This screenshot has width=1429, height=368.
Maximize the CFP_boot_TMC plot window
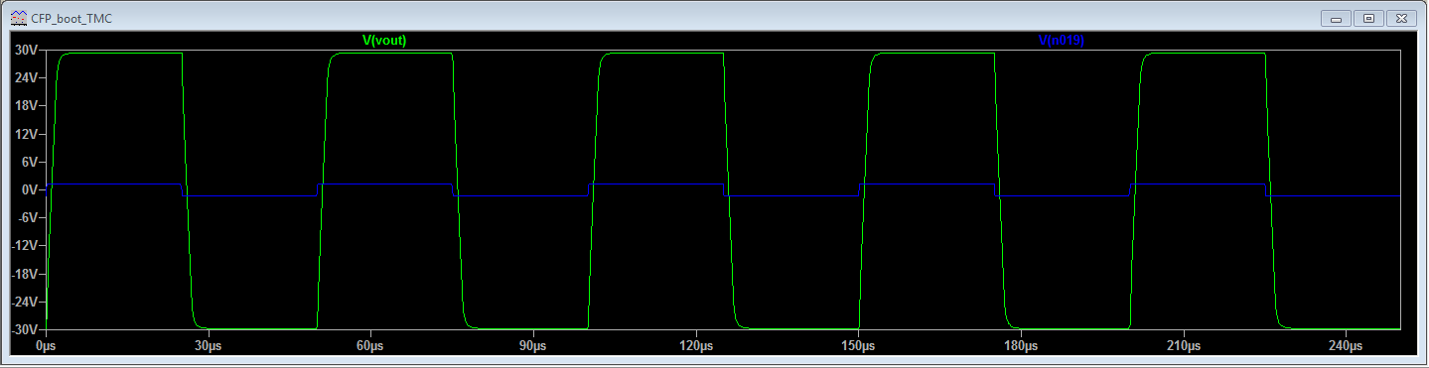(1368, 18)
